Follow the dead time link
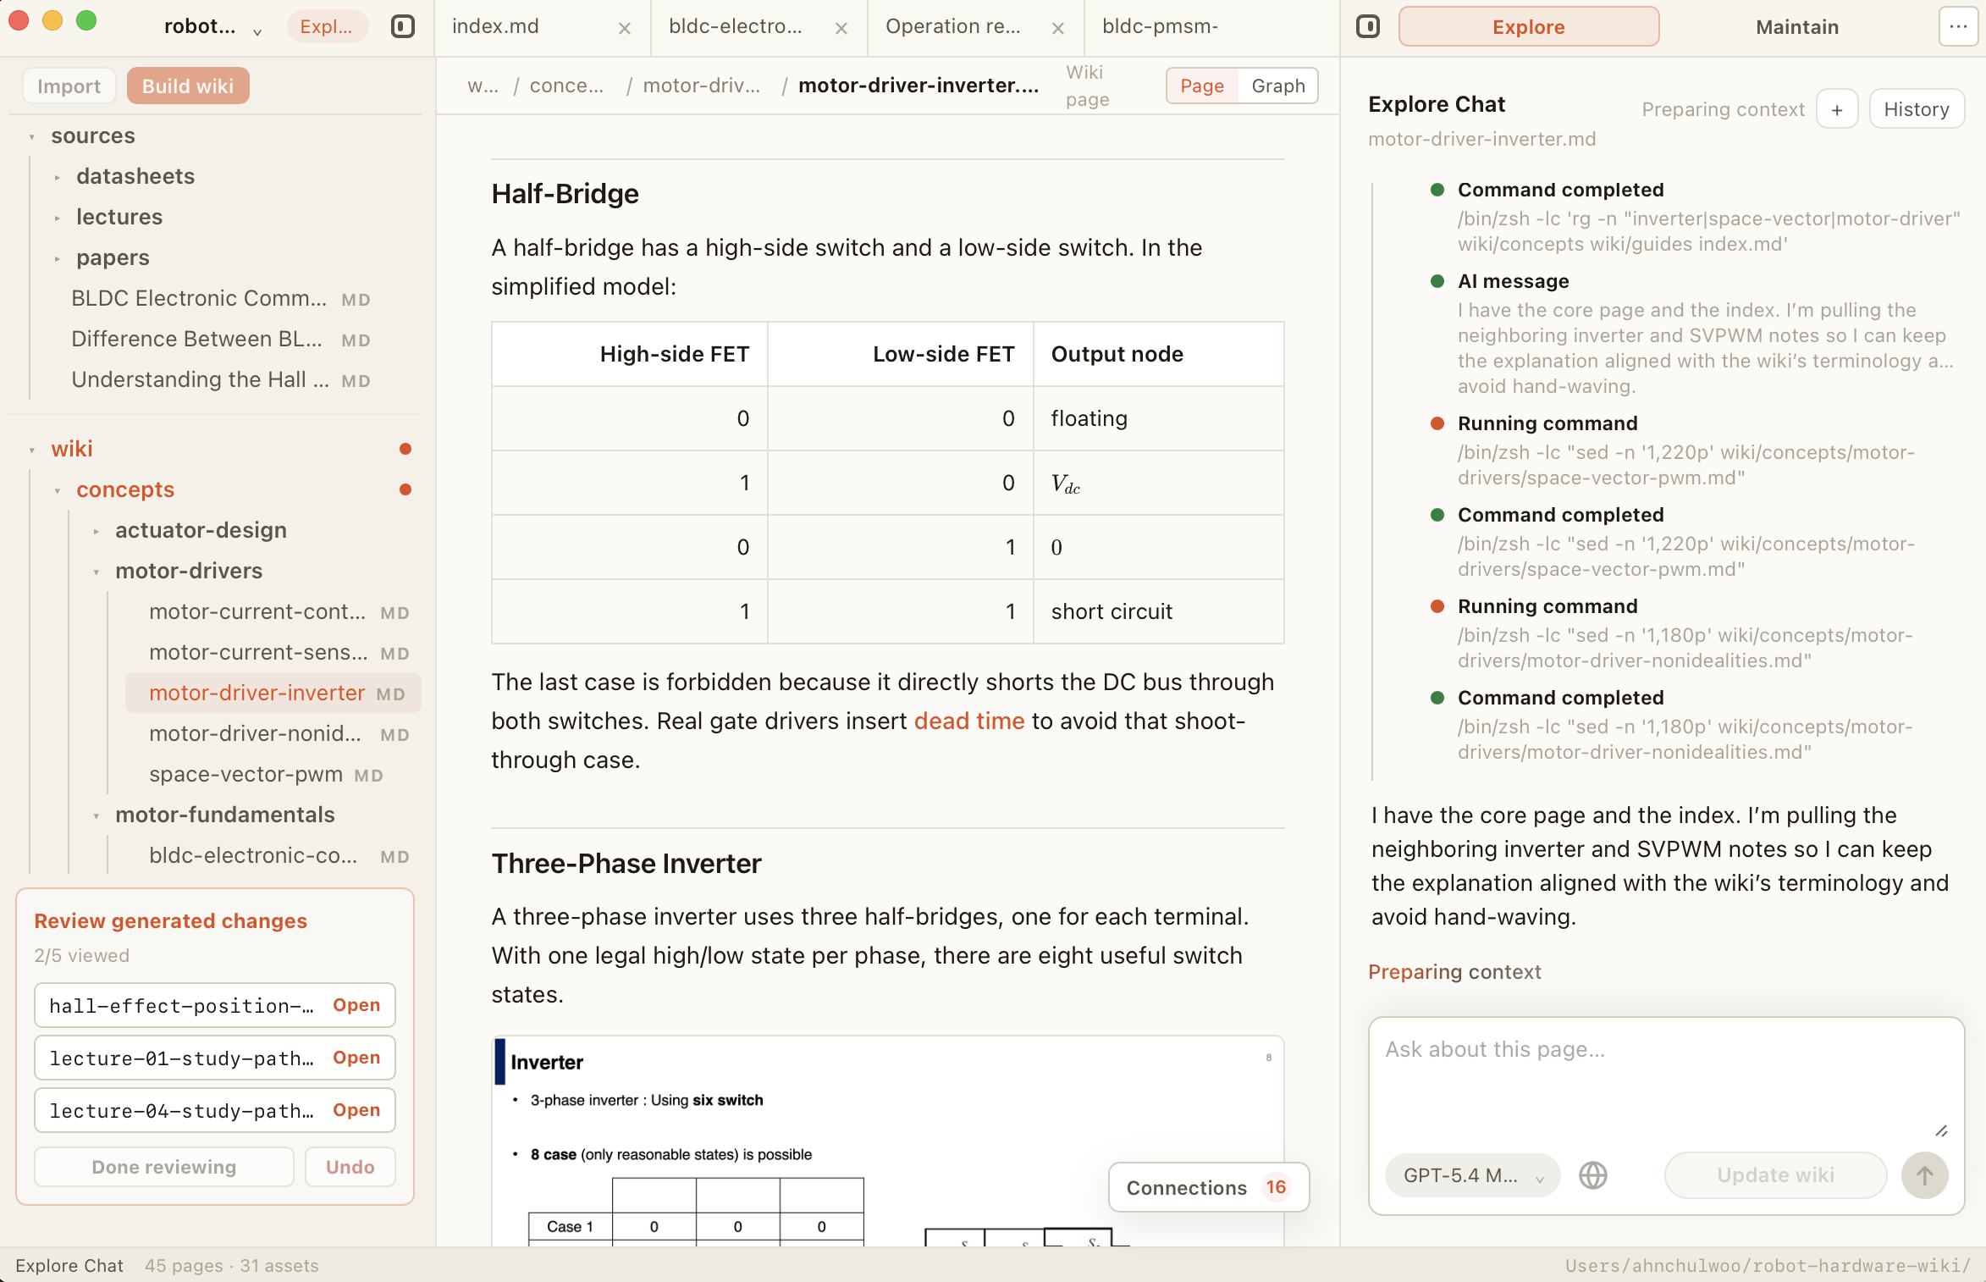 click(x=969, y=721)
